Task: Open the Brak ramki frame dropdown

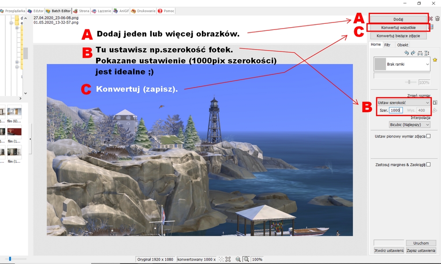Action: coord(402,64)
